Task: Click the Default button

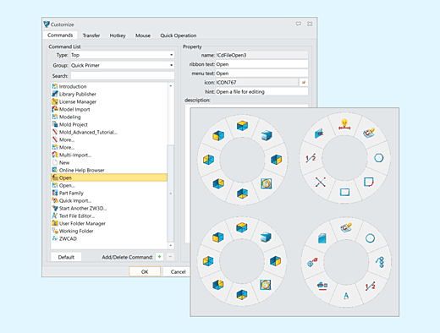Action: [66, 257]
